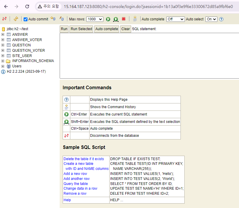The image size is (239, 208).
Task: Click the 'H2 2.2.224 (2023-09-17)' version text
Action: (26, 71)
